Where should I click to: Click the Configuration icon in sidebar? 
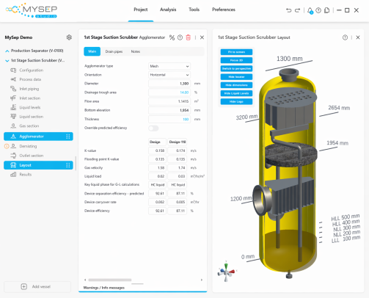pyautogui.click(x=13, y=70)
